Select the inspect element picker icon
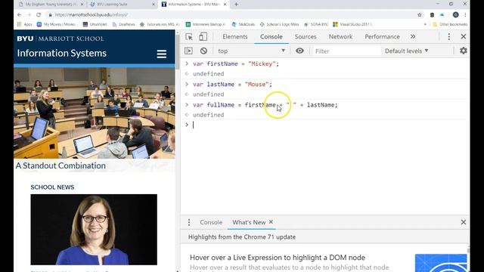 tap(189, 37)
